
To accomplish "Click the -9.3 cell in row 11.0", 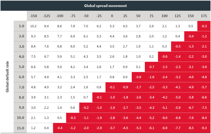I will [x=204, y=128].
